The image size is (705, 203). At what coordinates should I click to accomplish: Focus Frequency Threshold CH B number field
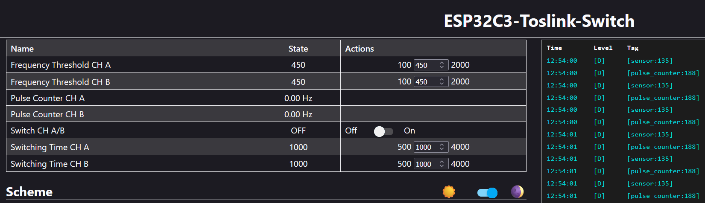(425, 81)
